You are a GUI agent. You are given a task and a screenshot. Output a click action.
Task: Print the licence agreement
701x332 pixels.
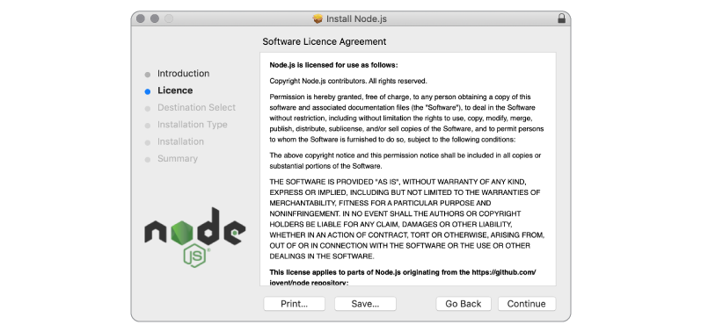[x=294, y=304]
